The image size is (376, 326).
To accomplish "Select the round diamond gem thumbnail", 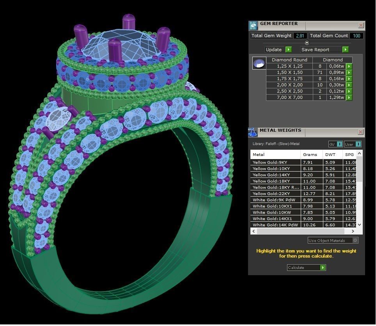I will coord(259,63).
